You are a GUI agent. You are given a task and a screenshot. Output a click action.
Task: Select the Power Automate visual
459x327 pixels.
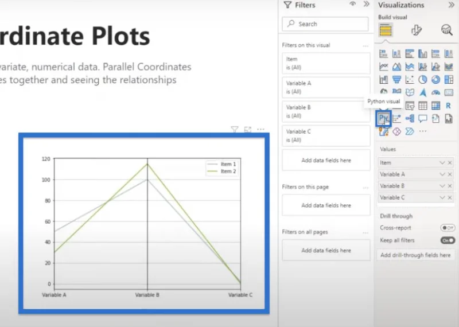(410, 131)
